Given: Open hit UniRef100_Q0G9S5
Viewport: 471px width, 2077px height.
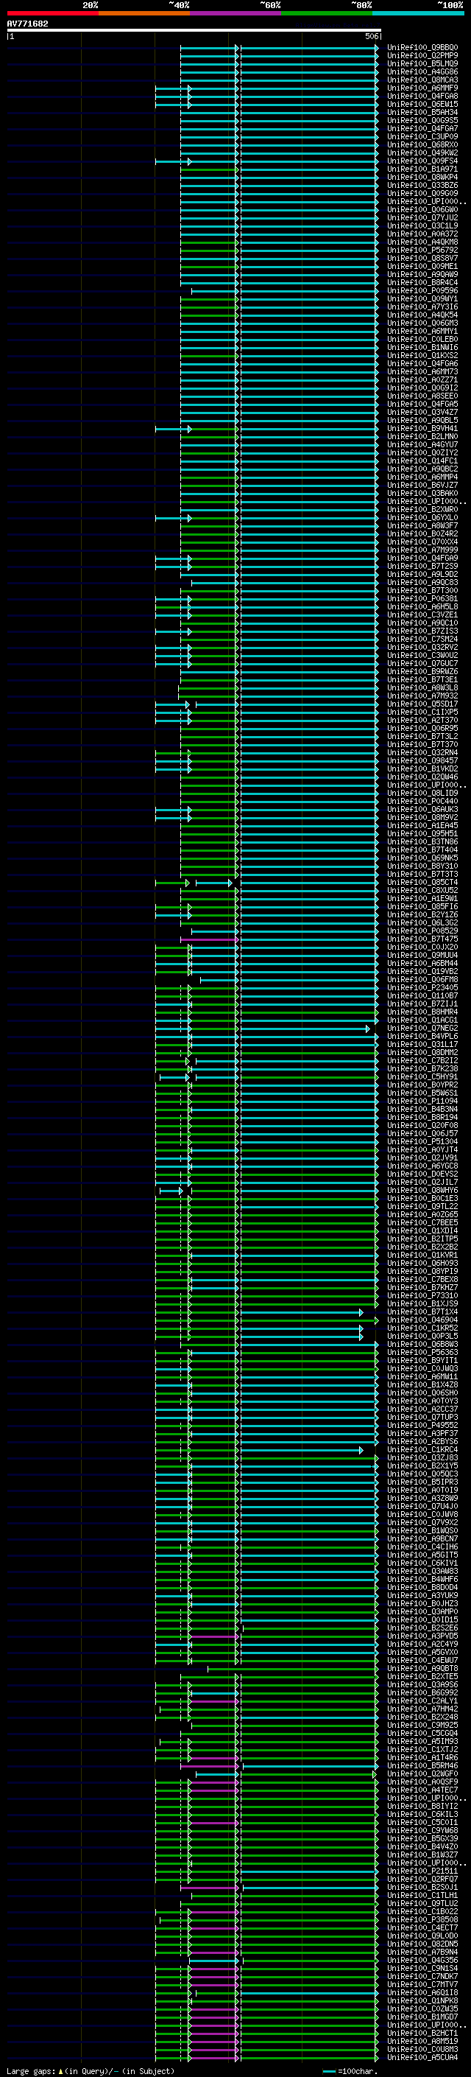Looking at the screenshot, I should (422, 120).
